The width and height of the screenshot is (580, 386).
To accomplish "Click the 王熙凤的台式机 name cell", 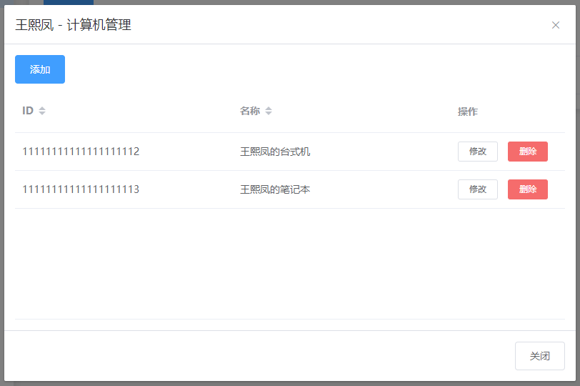I will (275, 152).
